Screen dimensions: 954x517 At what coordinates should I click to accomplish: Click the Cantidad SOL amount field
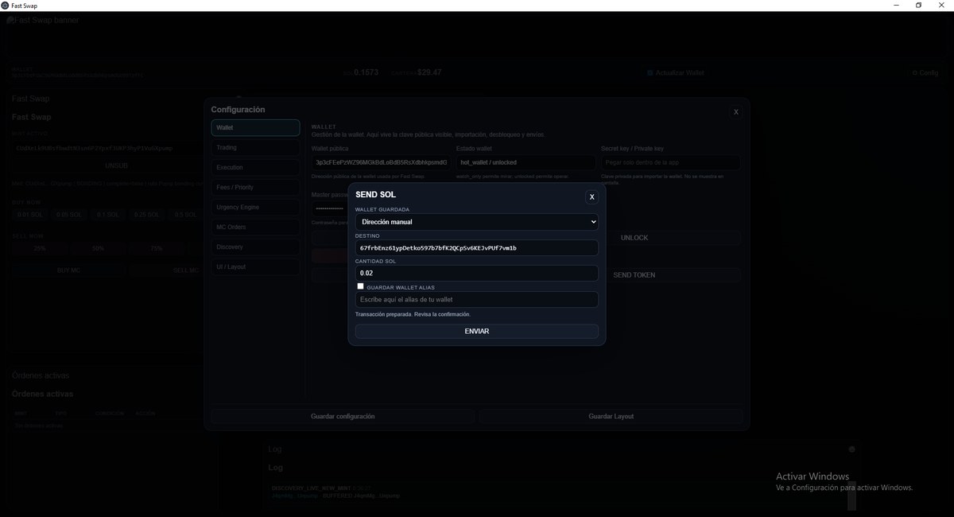(x=476, y=273)
